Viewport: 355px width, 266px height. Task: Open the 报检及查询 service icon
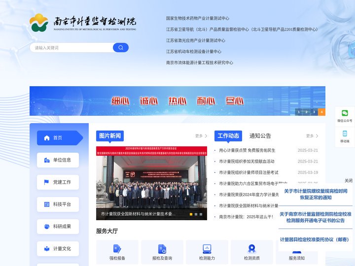(162, 249)
